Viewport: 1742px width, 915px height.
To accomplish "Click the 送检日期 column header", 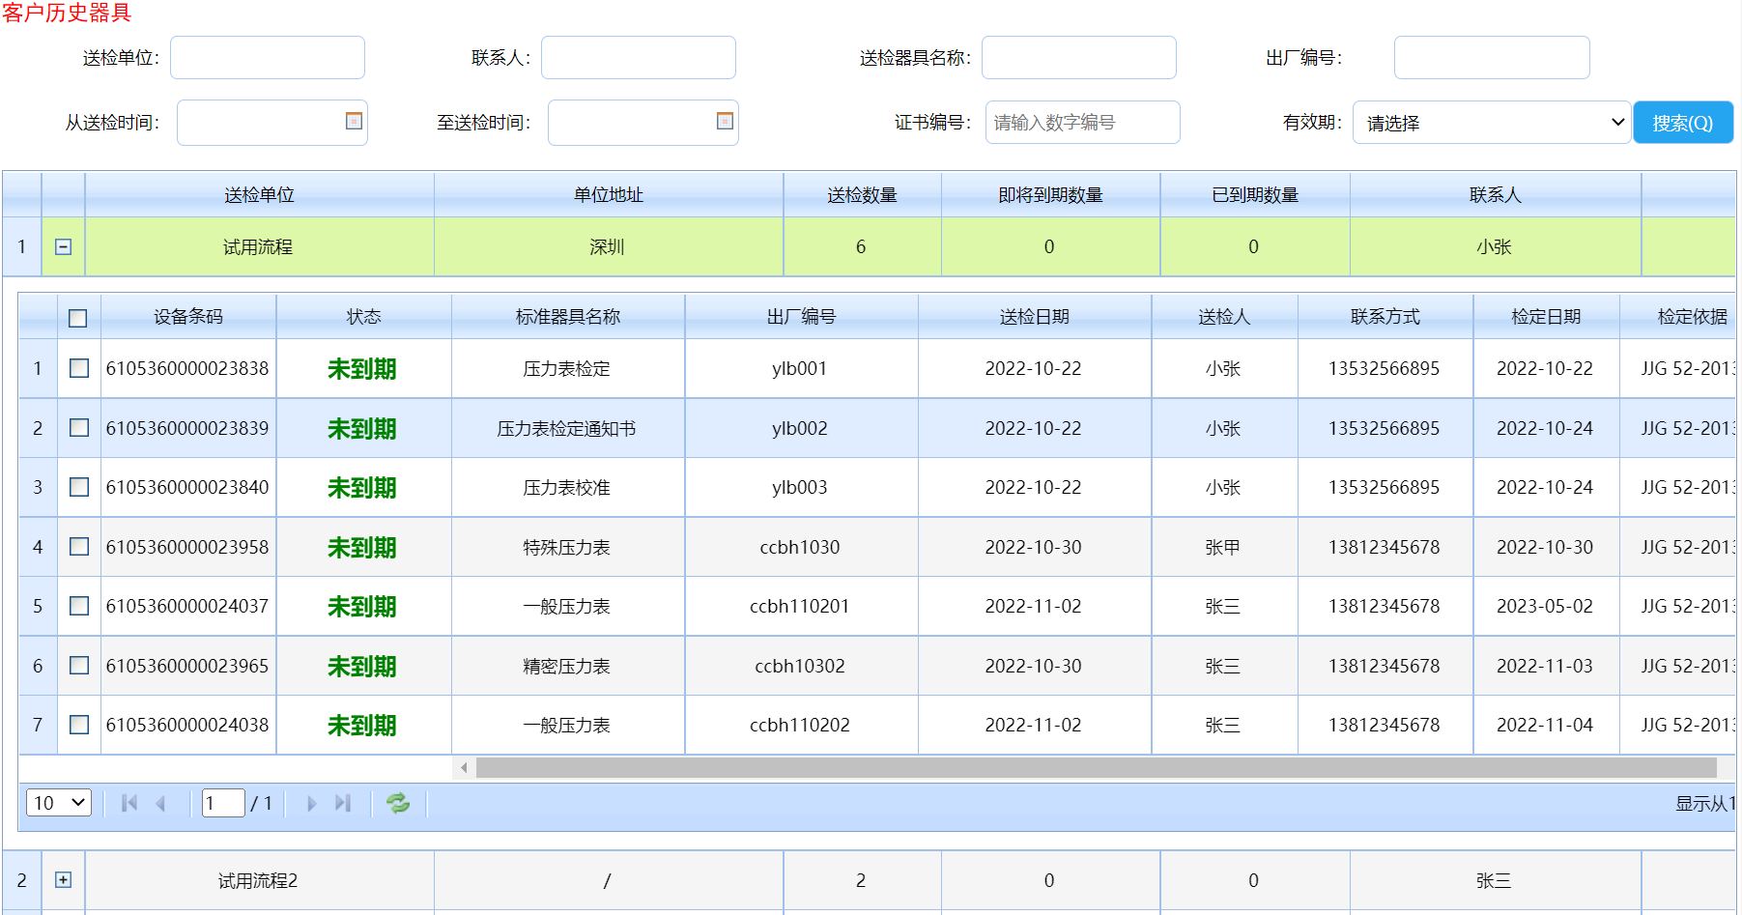I will click(x=1034, y=317).
